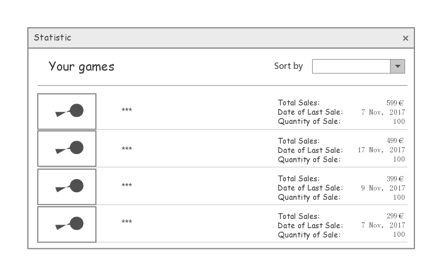Click the *** title of the 399 € game
433x267 pixels.
(127, 185)
